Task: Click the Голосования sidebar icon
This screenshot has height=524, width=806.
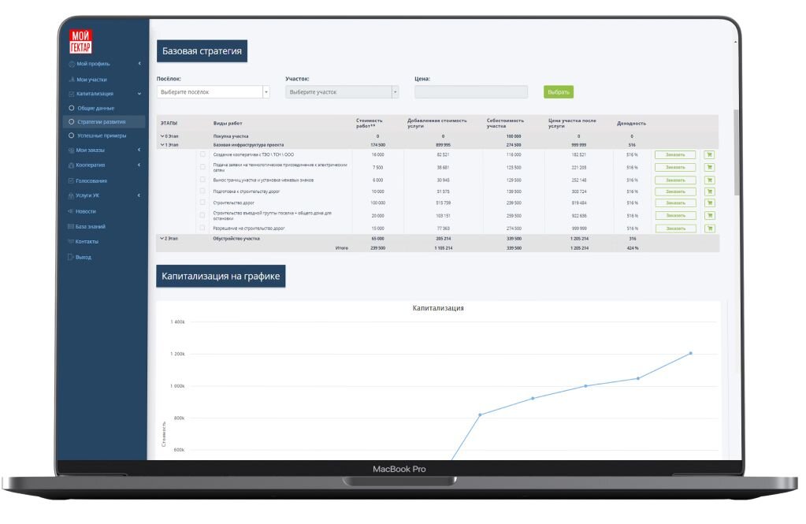Action: pos(72,180)
